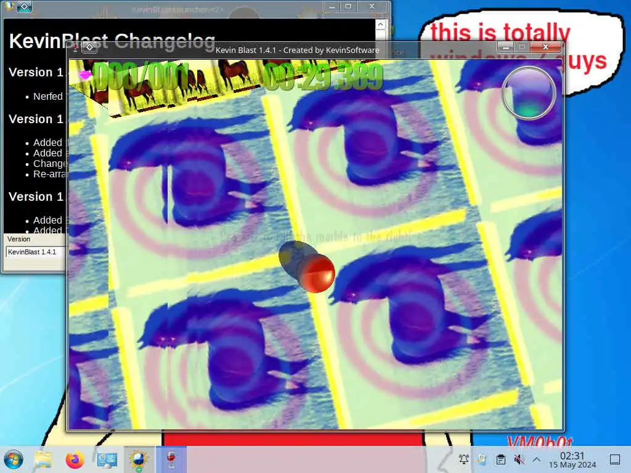Toggle the diamond pin button on KevinBlast Launcher titlebar
The image size is (631, 473).
click(x=24, y=7)
